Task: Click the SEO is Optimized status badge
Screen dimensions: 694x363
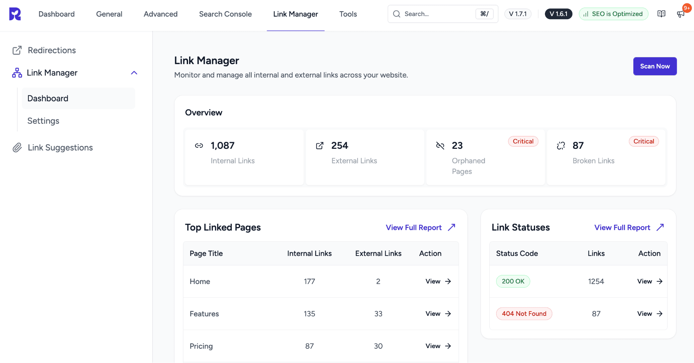Action: 613,14
